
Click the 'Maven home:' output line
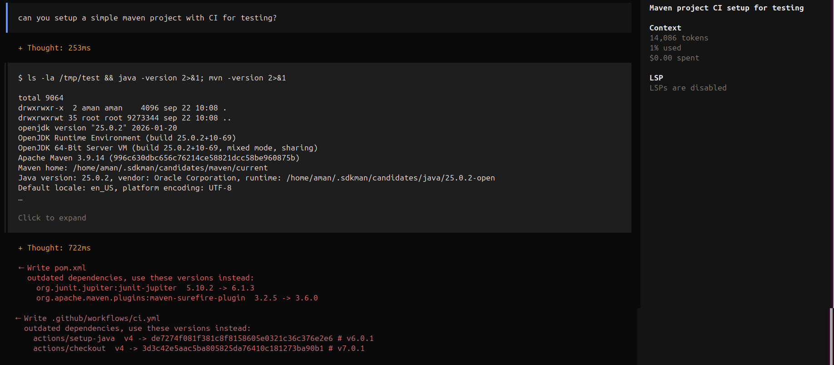(x=143, y=168)
